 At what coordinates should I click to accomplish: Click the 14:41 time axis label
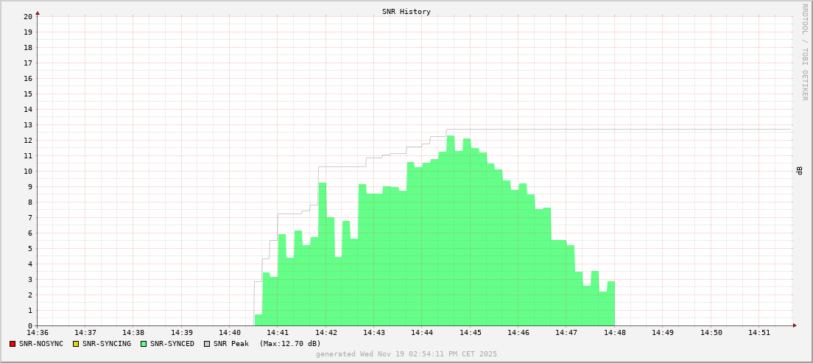[x=278, y=333]
